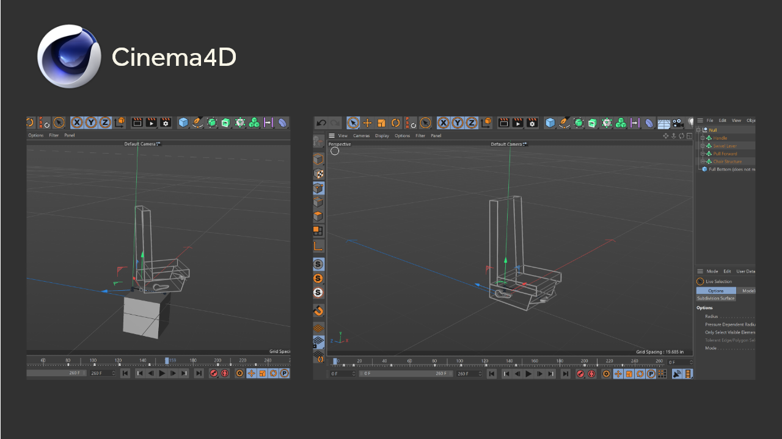Open the Mode menu in Attribute Manager
This screenshot has height=439, width=782.
tap(712, 271)
